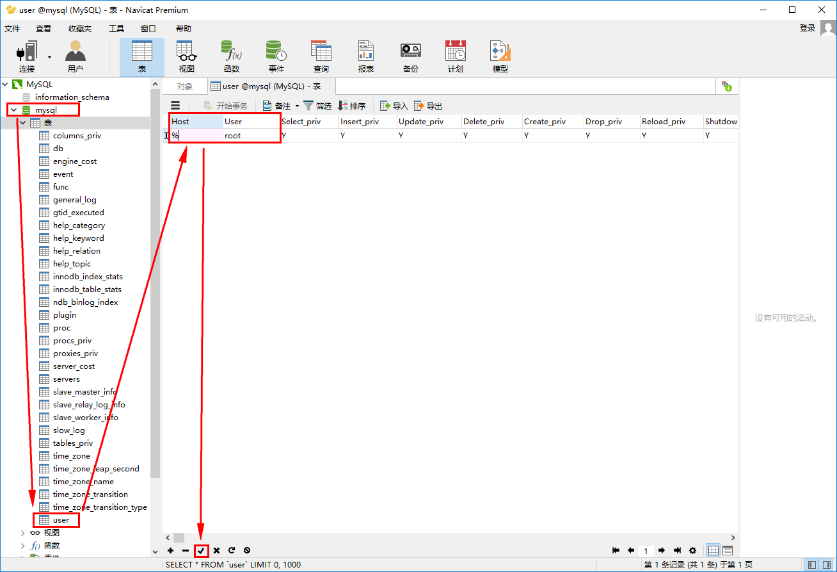Screen dimensions: 837x572
Task: Open the 文件 (File) menu
Action: tap(12, 29)
